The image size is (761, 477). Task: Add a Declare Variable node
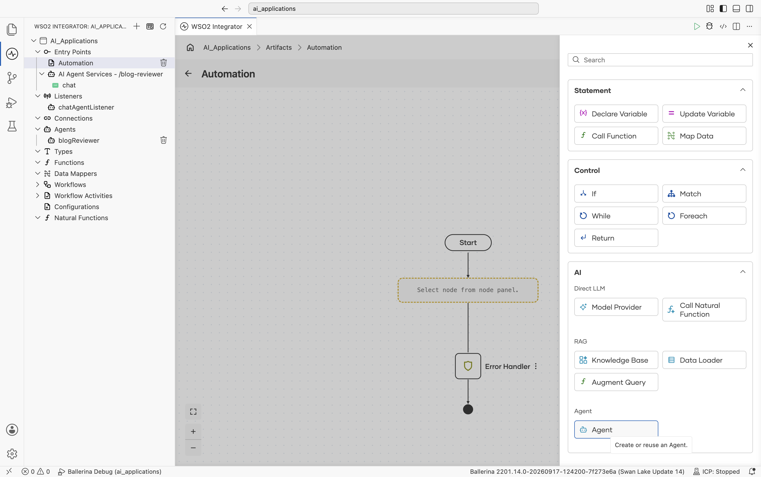point(616,114)
